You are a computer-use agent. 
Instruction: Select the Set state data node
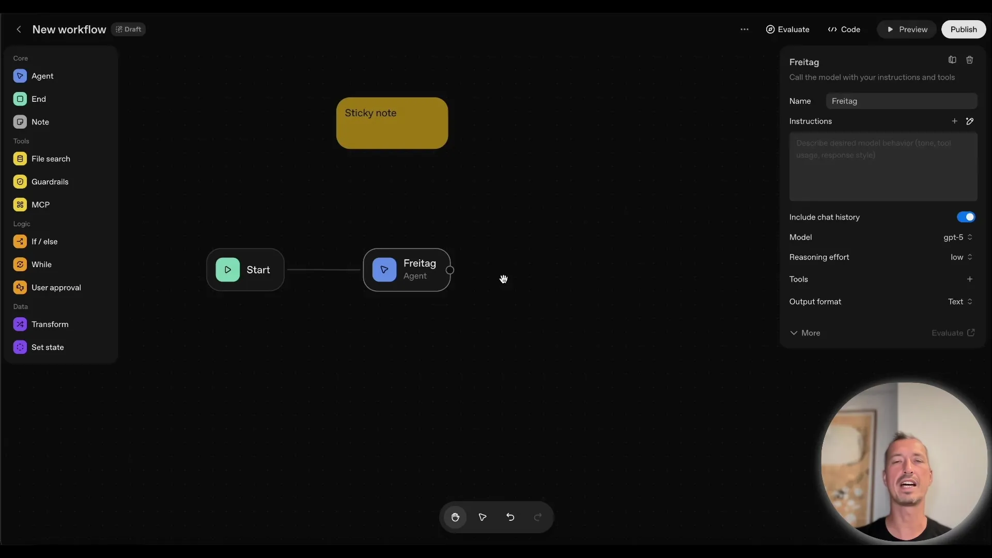pyautogui.click(x=47, y=347)
